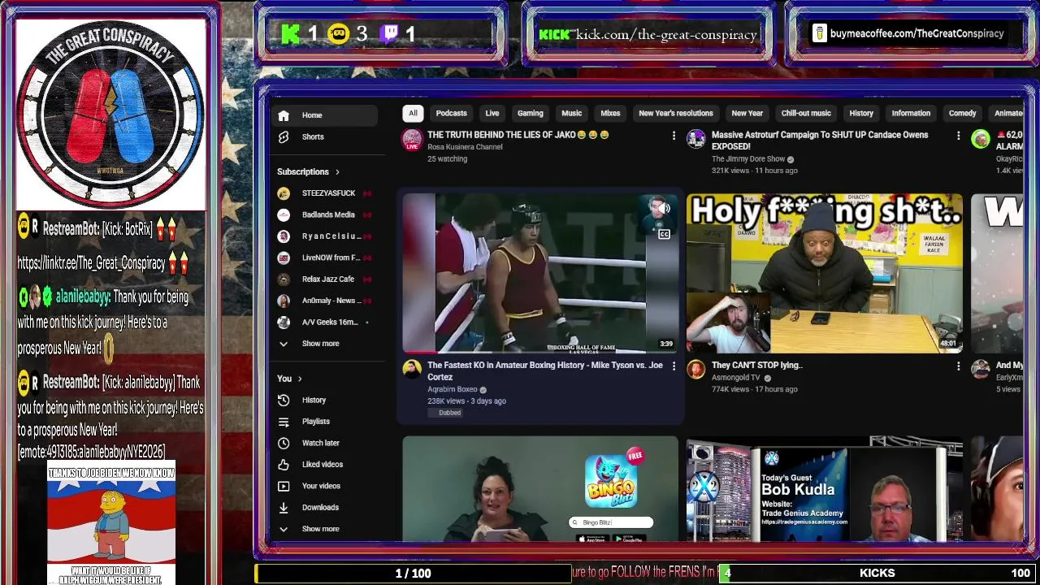This screenshot has height=585, width=1040.
Task: Select the History filter chip
Action: coord(861,114)
